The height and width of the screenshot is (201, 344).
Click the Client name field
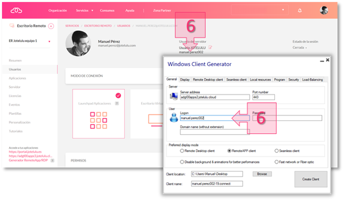click(217, 183)
